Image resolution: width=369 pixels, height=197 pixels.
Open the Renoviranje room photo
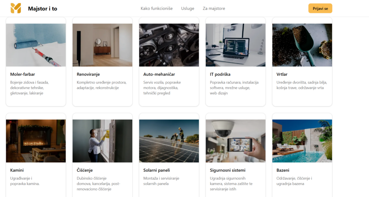tap(102, 45)
